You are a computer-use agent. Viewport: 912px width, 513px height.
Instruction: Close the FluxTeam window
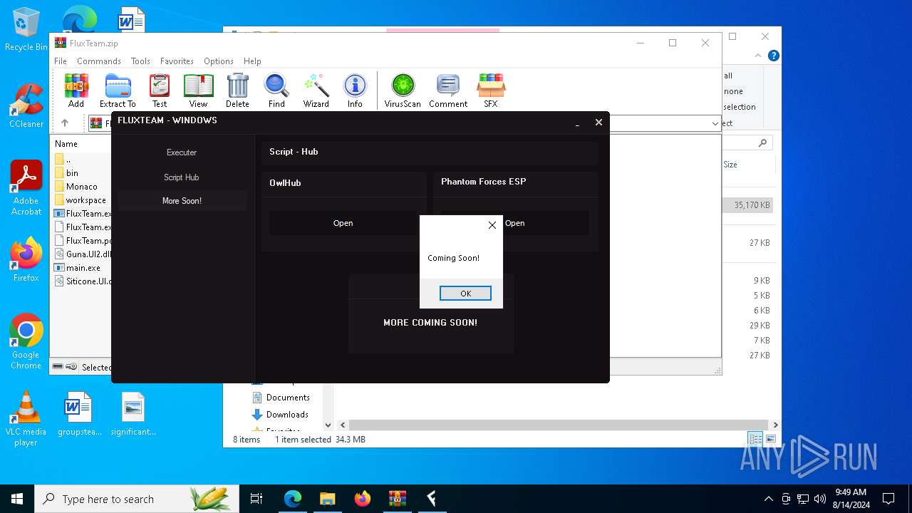598,123
